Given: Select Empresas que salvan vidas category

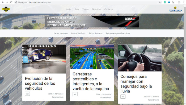Looking at the screenshot, I should pos(118,33).
